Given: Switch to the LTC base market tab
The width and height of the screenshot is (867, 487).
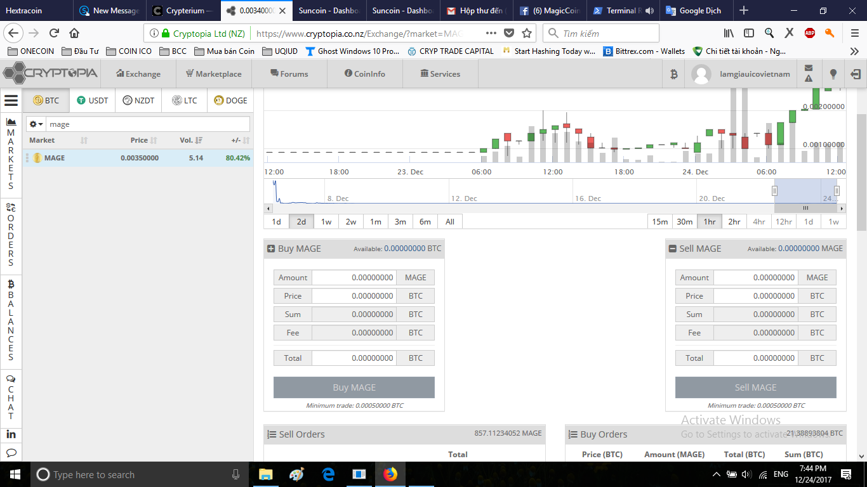Looking at the screenshot, I should pyautogui.click(x=185, y=100).
